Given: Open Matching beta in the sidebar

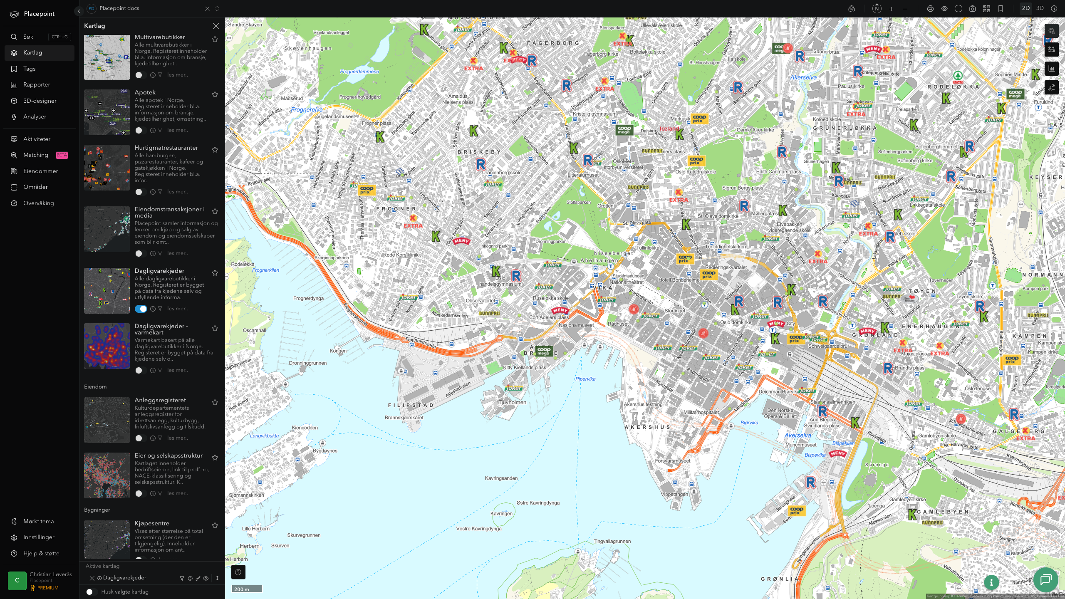Looking at the screenshot, I should (x=40, y=155).
